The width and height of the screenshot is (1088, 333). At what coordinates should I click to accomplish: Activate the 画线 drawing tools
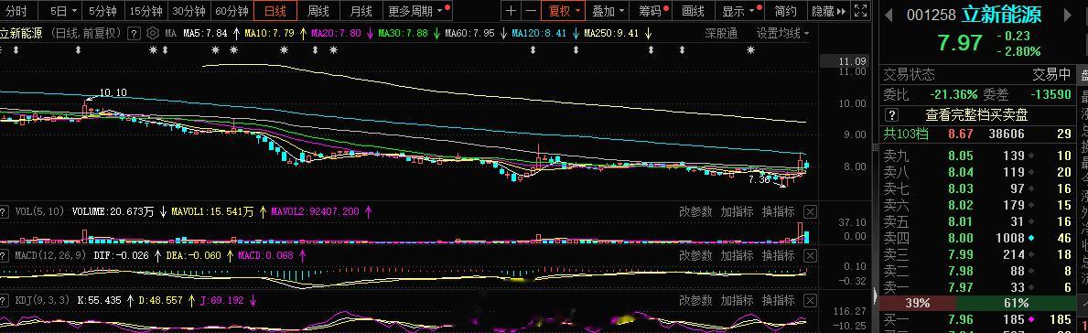tap(694, 10)
